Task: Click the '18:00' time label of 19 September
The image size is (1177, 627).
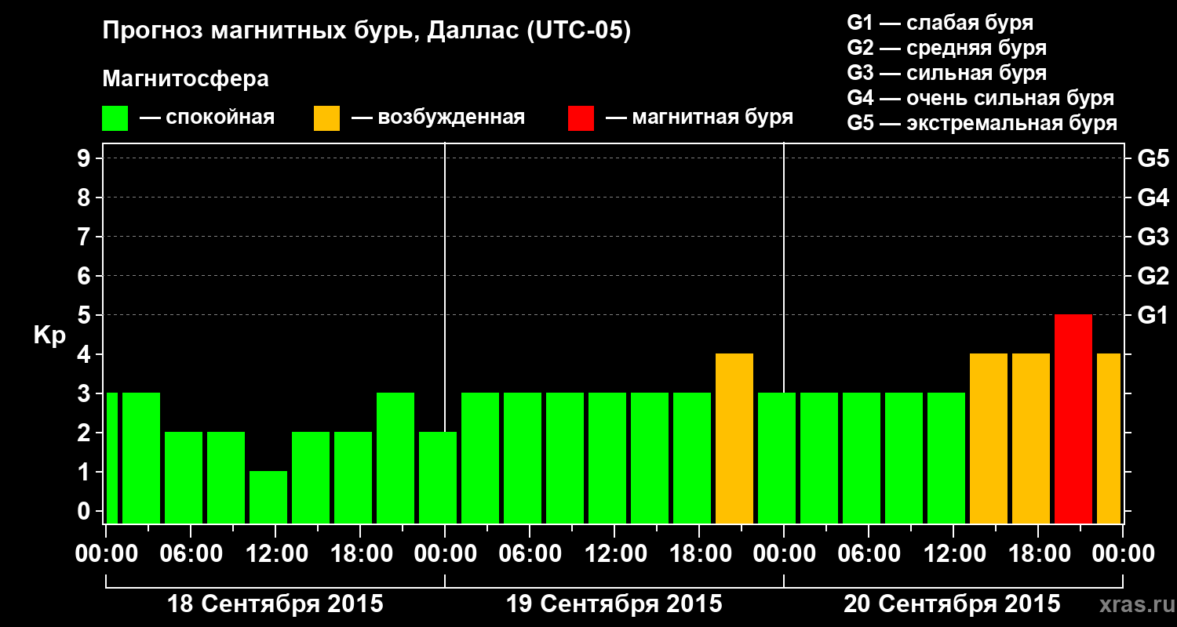Action: click(x=699, y=554)
